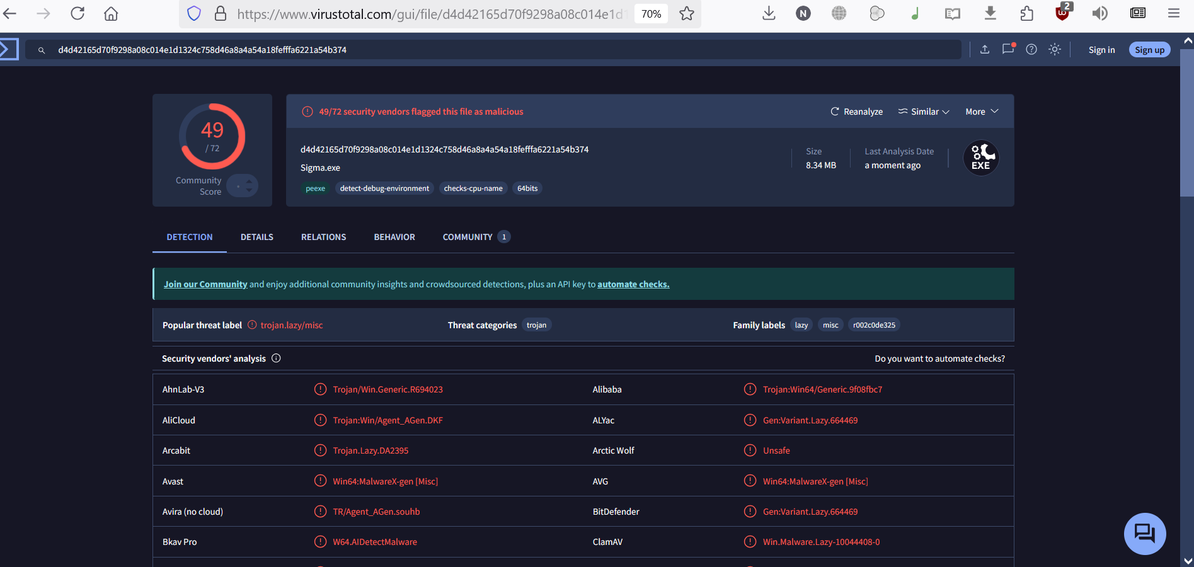Open the sidebar panels toolbar icon
The width and height of the screenshot is (1194, 567).
pos(1138,13)
